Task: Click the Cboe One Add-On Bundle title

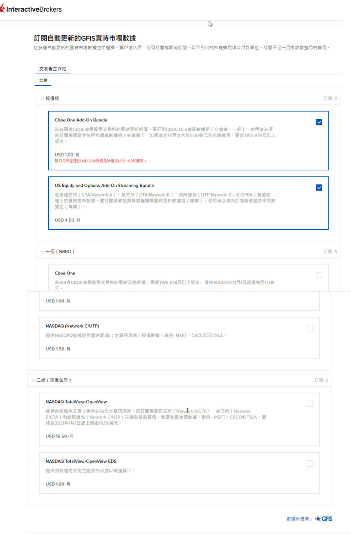Action: [81, 120]
